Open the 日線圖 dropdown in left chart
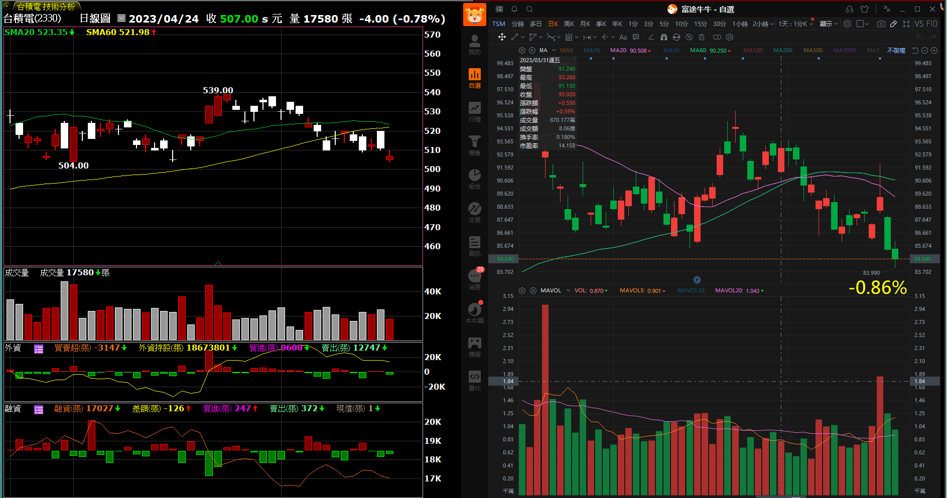This screenshot has width=947, height=498. click(x=121, y=18)
